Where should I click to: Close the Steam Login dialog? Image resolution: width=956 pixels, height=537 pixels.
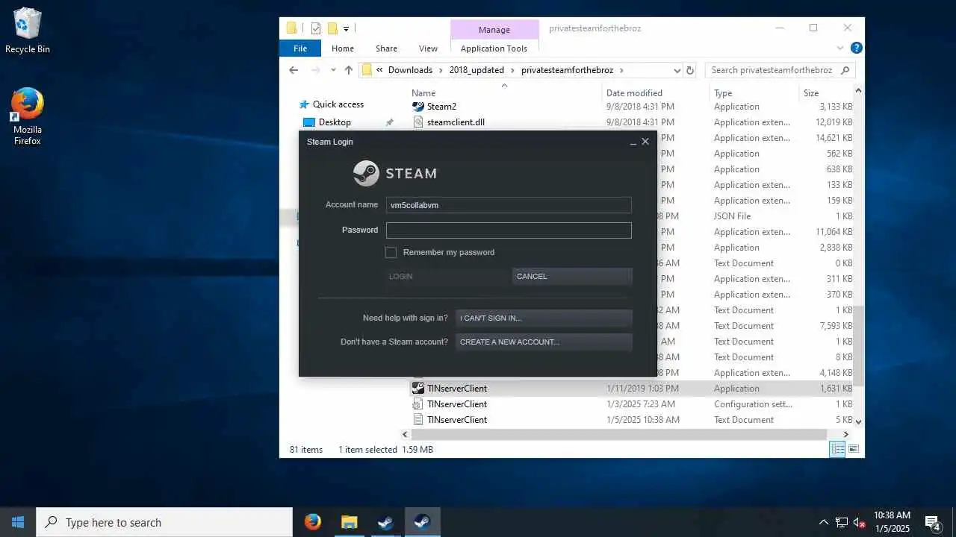645,142
